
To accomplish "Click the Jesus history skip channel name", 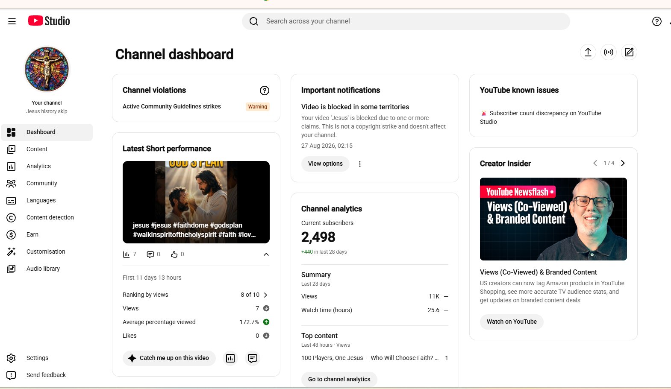I will (x=47, y=111).
